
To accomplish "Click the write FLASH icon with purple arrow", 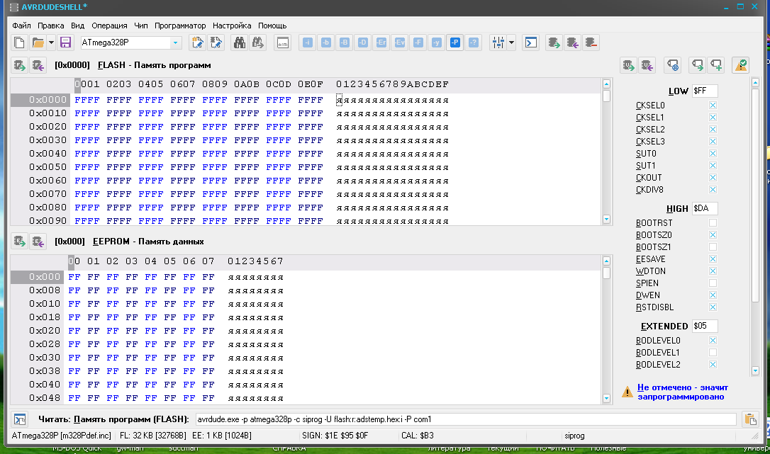I will (x=38, y=65).
